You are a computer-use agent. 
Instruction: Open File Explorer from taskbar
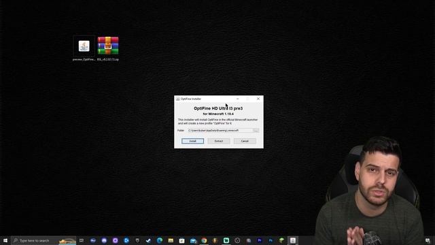(171, 240)
